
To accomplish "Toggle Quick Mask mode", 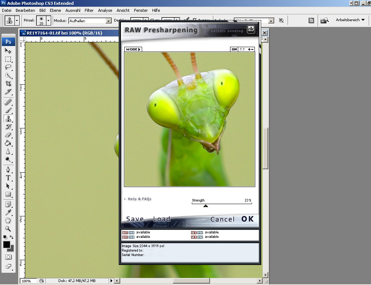I will click(8, 257).
